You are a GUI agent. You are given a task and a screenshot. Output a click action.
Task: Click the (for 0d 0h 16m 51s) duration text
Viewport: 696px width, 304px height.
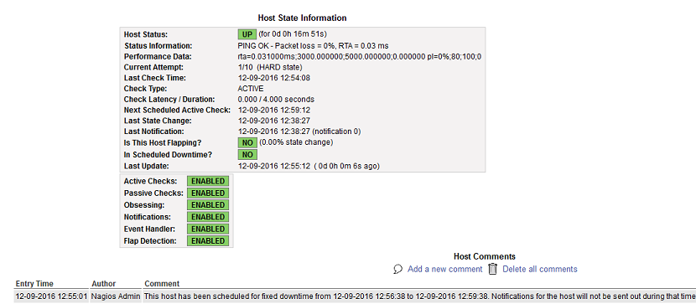(x=293, y=34)
